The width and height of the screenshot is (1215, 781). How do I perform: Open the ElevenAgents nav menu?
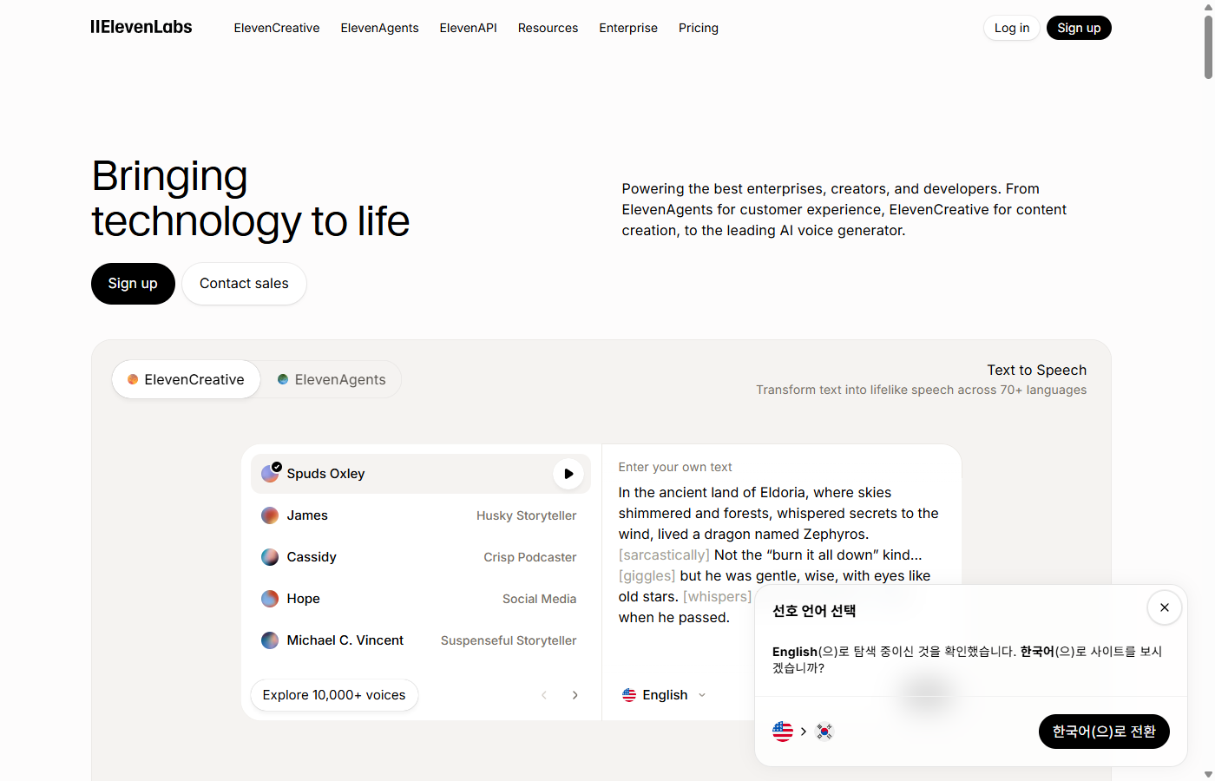[x=379, y=28]
